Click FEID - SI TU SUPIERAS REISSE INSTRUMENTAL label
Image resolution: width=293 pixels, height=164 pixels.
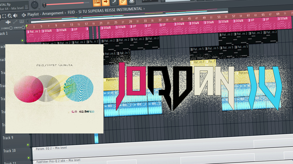click(105, 11)
